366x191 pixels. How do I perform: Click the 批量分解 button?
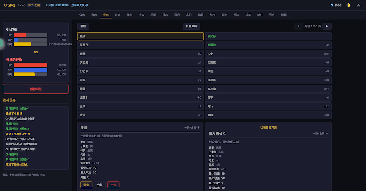click(191, 26)
